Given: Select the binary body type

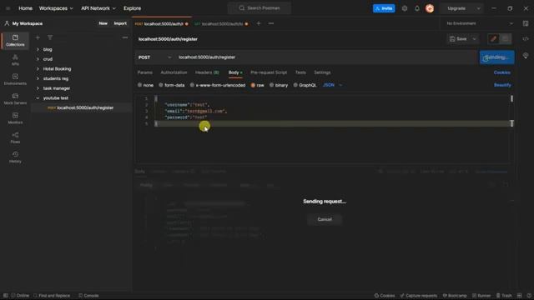Looking at the screenshot, I should 279,85.
